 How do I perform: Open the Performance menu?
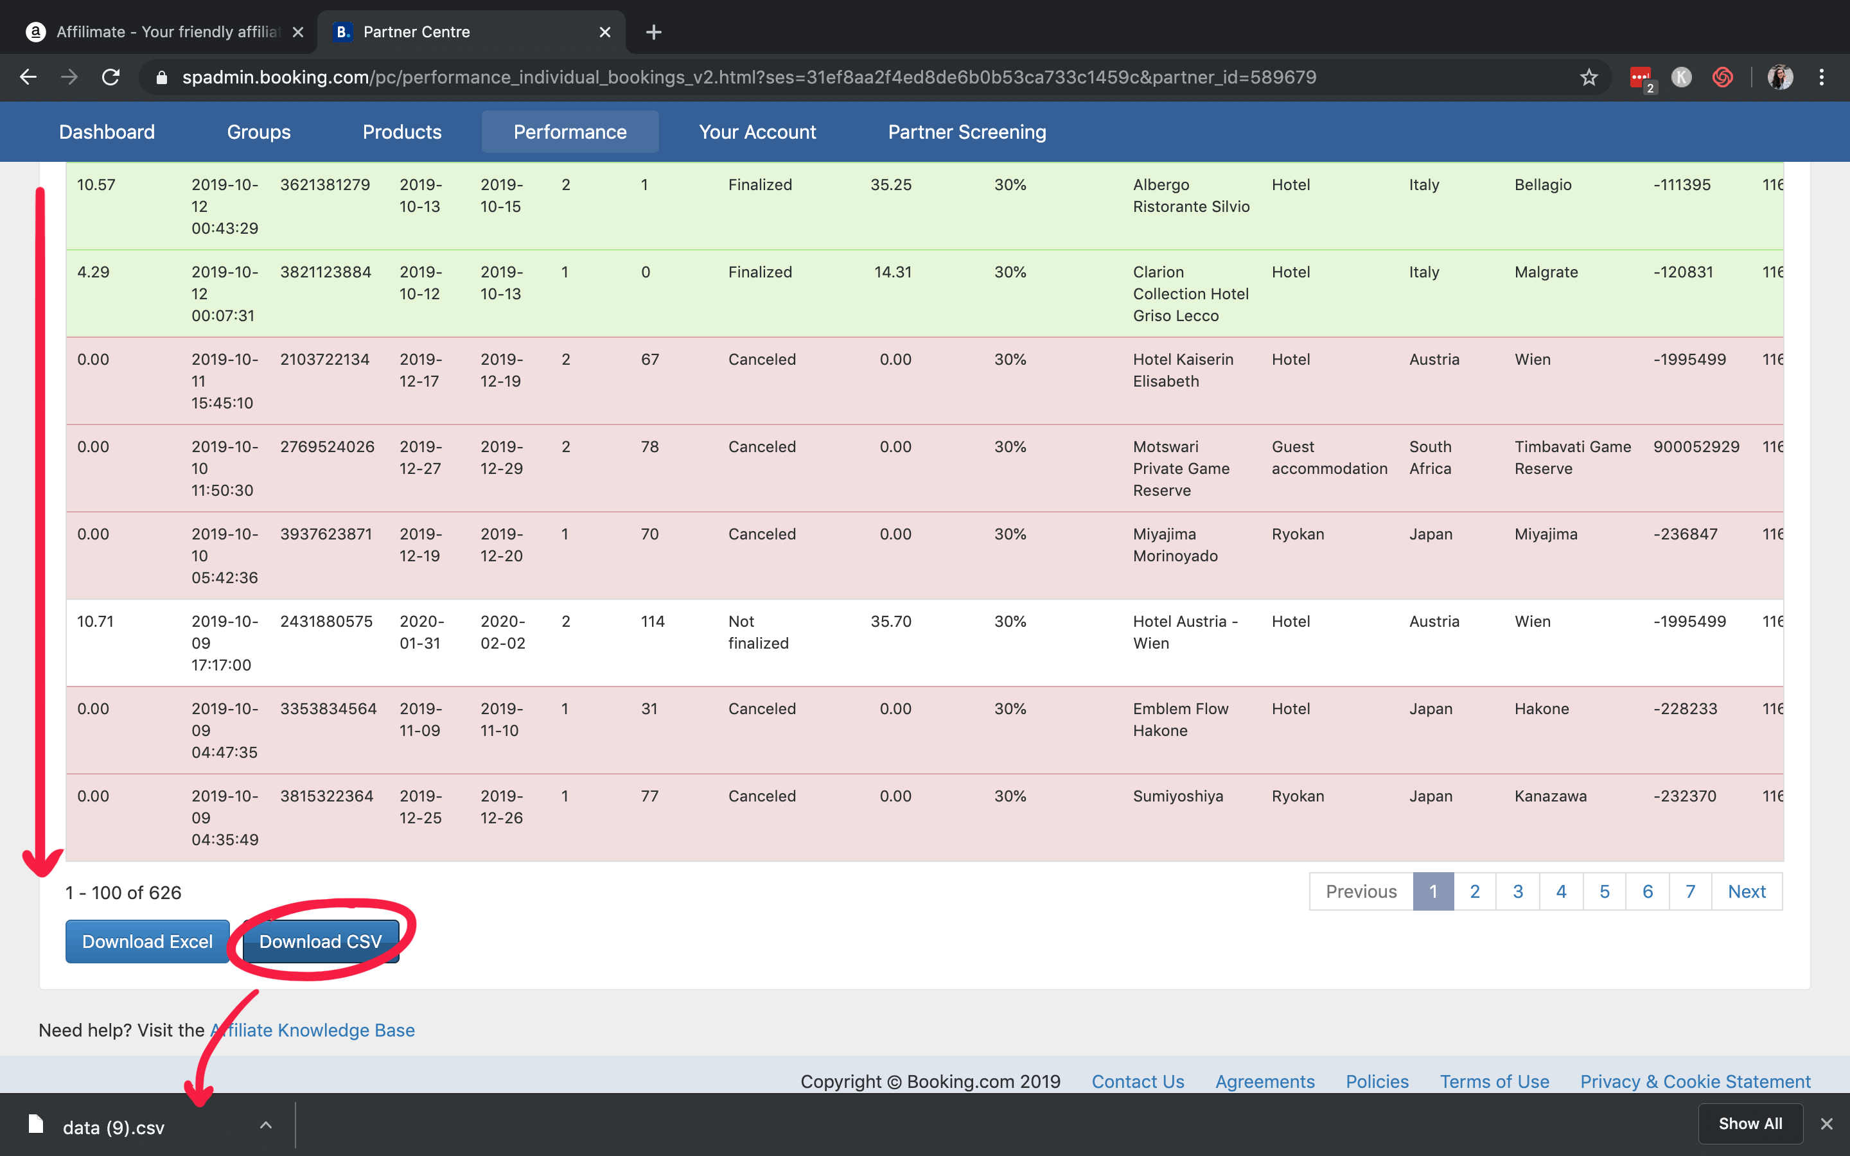pyautogui.click(x=570, y=132)
